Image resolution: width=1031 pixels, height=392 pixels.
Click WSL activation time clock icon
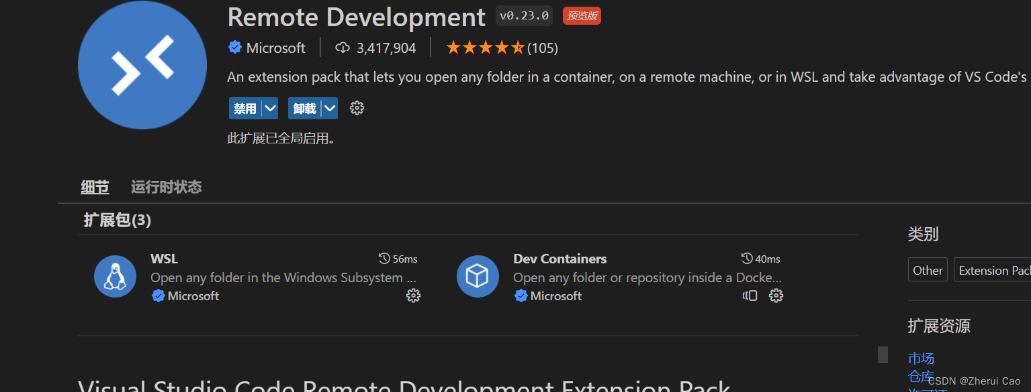(385, 259)
